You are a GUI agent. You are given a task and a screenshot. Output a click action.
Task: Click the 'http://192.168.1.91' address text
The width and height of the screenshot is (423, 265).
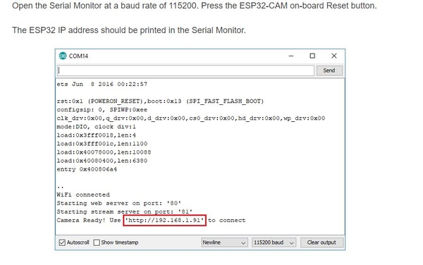tap(164, 221)
